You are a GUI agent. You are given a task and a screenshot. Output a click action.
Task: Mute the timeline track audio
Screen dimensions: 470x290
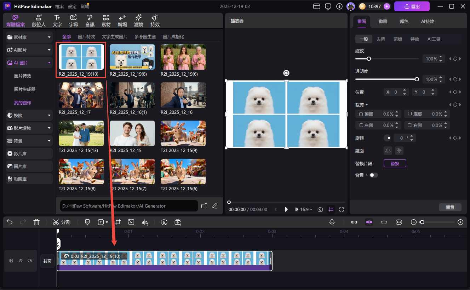pos(30,261)
